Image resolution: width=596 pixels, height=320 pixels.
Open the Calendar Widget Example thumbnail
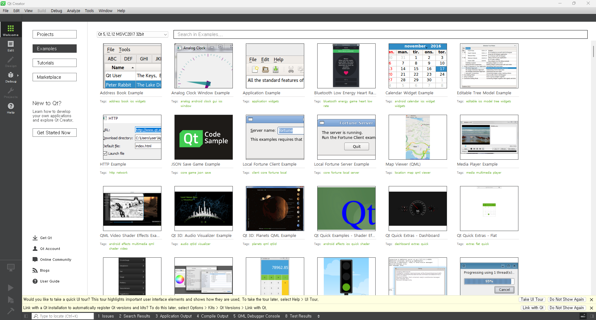point(418,66)
